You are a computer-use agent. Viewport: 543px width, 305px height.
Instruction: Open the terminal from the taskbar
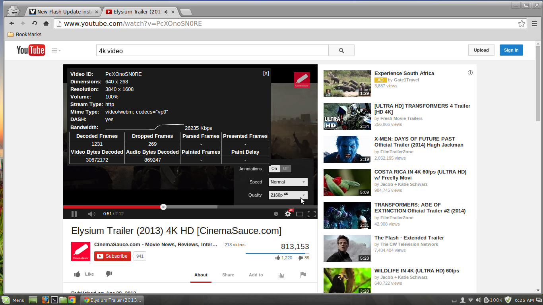point(54,300)
